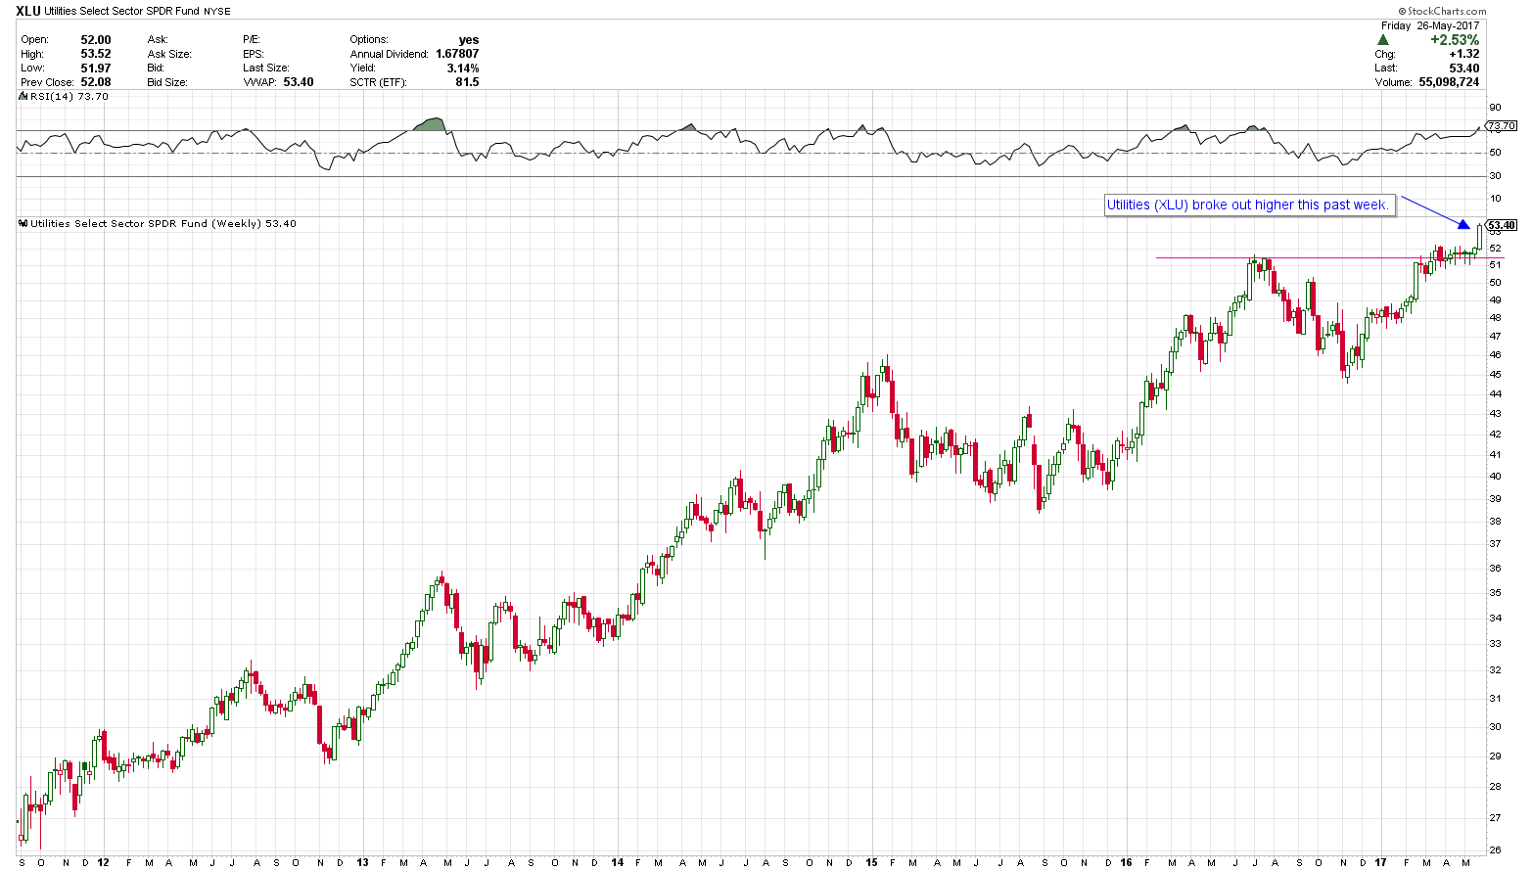
Task: Click the 'RSI(14) 73.70' indicator label
Action: click(69, 97)
